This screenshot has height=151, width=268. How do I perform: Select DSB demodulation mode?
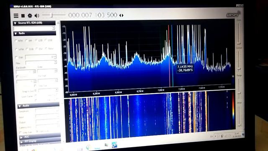tap(30, 49)
